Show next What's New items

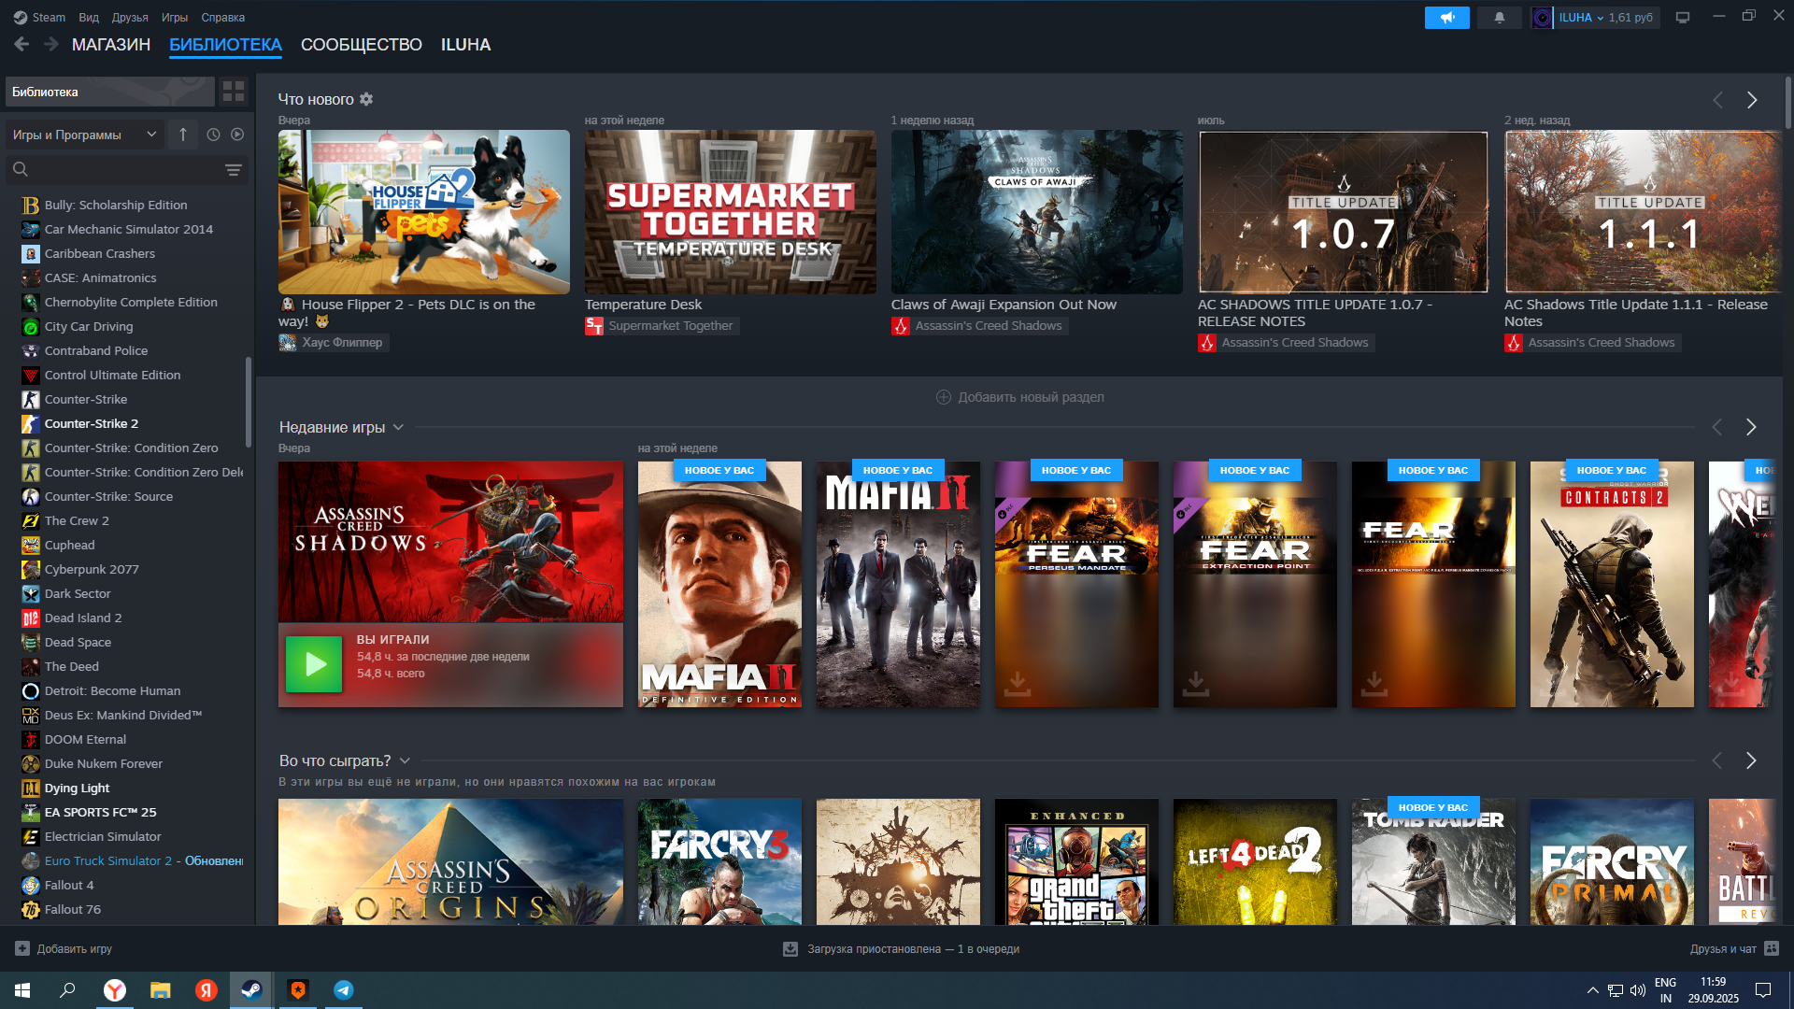coord(1752,100)
